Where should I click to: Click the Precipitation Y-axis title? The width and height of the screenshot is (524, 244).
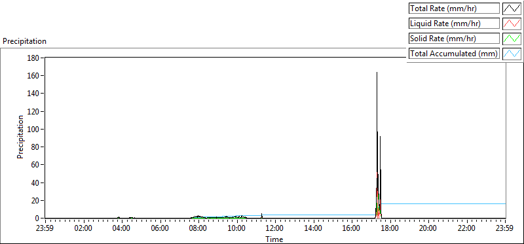tap(20, 137)
